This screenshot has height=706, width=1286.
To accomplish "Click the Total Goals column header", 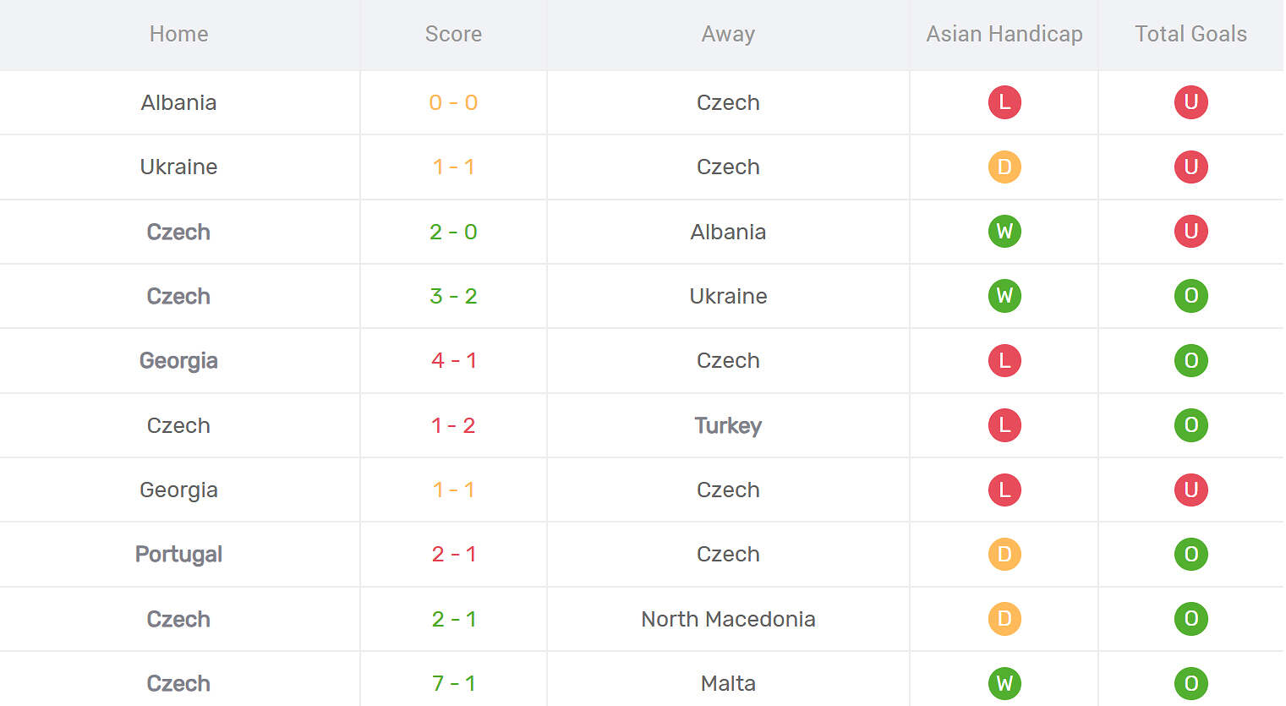I will tap(1190, 34).
